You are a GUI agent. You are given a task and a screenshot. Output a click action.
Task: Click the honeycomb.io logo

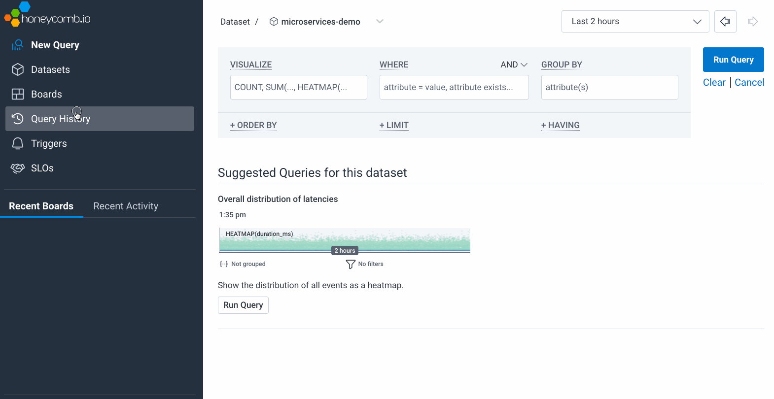tap(47, 14)
